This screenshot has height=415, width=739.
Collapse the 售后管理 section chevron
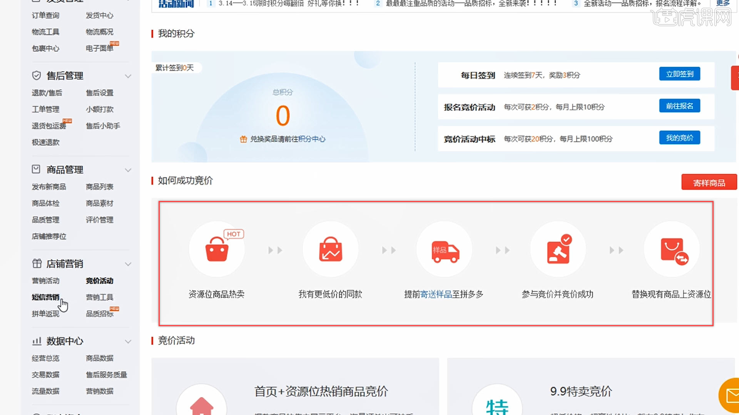128,76
